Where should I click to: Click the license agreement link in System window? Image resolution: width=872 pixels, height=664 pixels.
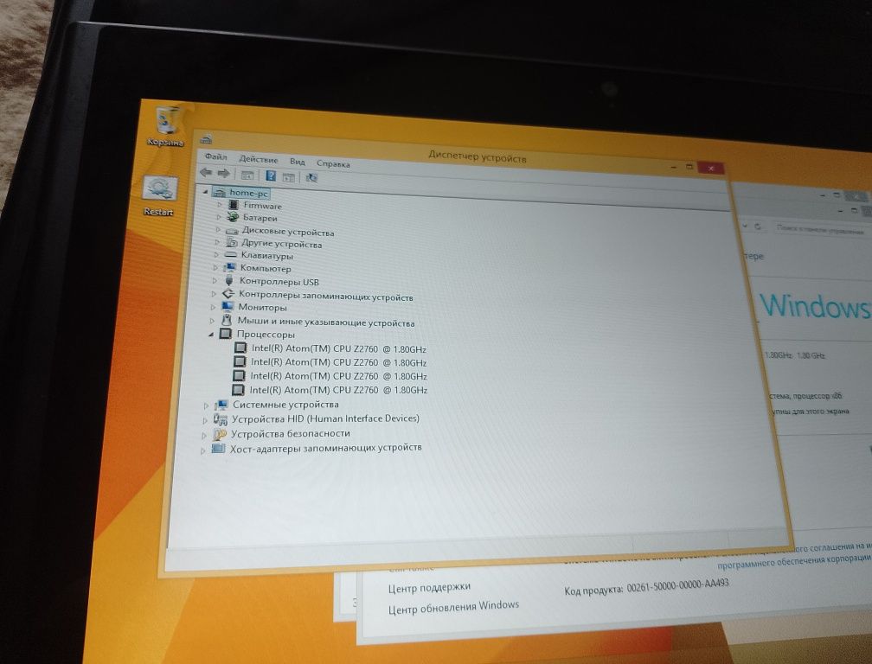(794, 556)
